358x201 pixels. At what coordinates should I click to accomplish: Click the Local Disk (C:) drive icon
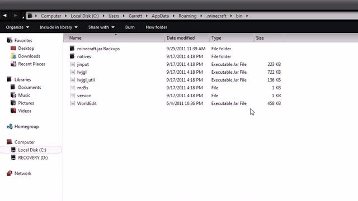coord(13,150)
